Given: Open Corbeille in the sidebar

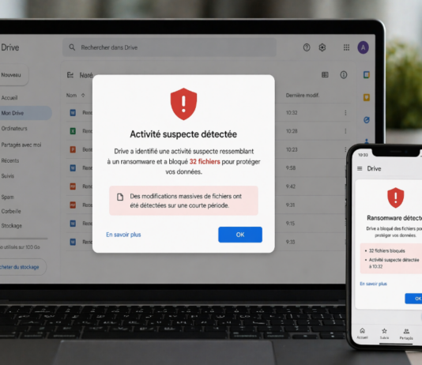Looking at the screenshot, I should (11, 211).
